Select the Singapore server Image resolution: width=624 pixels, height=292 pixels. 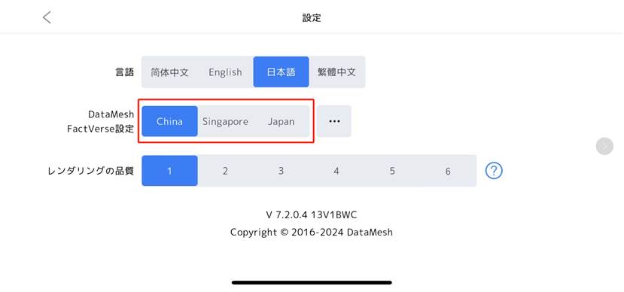point(225,121)
